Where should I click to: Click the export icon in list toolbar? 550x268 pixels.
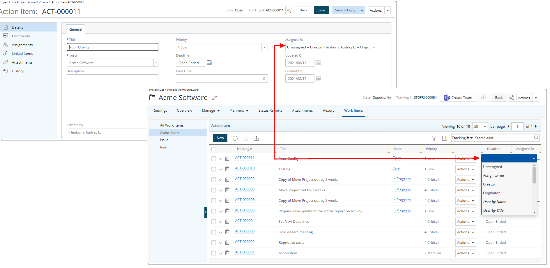(x=256, y=138)
